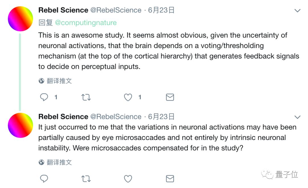Screen dimensions: 308x188
Task: Open Rebel Science name on second tweet
Action: point(63,117)
